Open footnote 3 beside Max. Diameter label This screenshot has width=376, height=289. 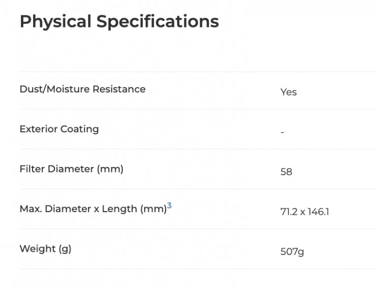(x=169, y=206)
